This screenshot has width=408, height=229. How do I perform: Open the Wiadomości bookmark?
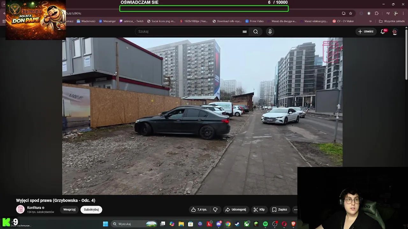(86, 21)
